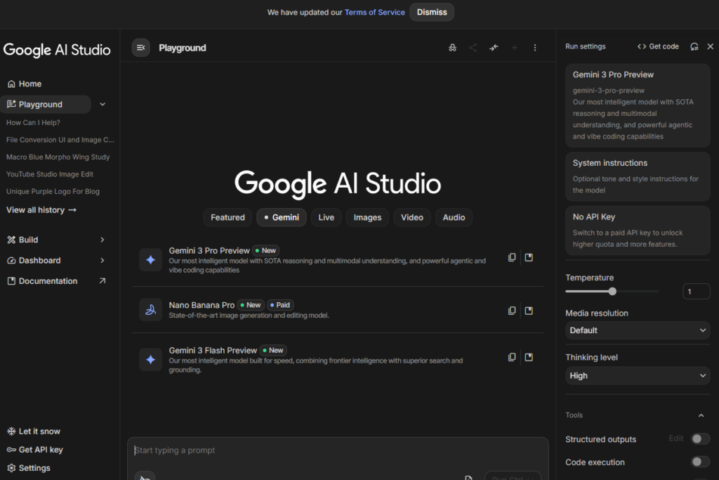
Task: Click the feedback headset icon in Run settings
Action: pos(694,46)
